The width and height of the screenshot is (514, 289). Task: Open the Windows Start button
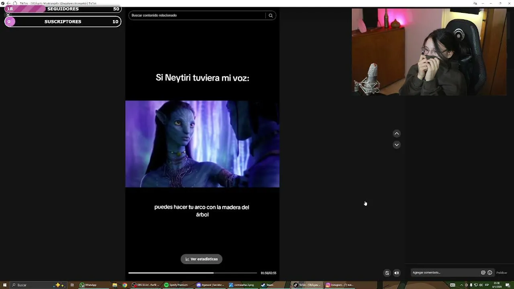5,285
